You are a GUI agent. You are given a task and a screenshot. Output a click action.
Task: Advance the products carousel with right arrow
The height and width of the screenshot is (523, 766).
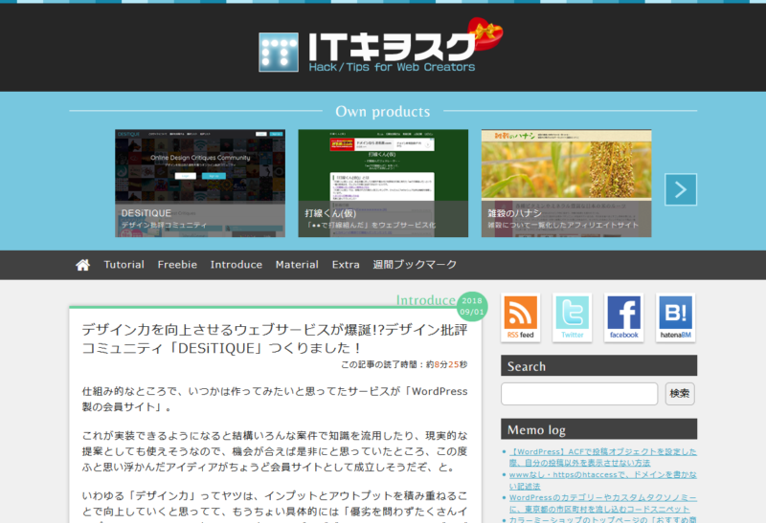(681, 189)
